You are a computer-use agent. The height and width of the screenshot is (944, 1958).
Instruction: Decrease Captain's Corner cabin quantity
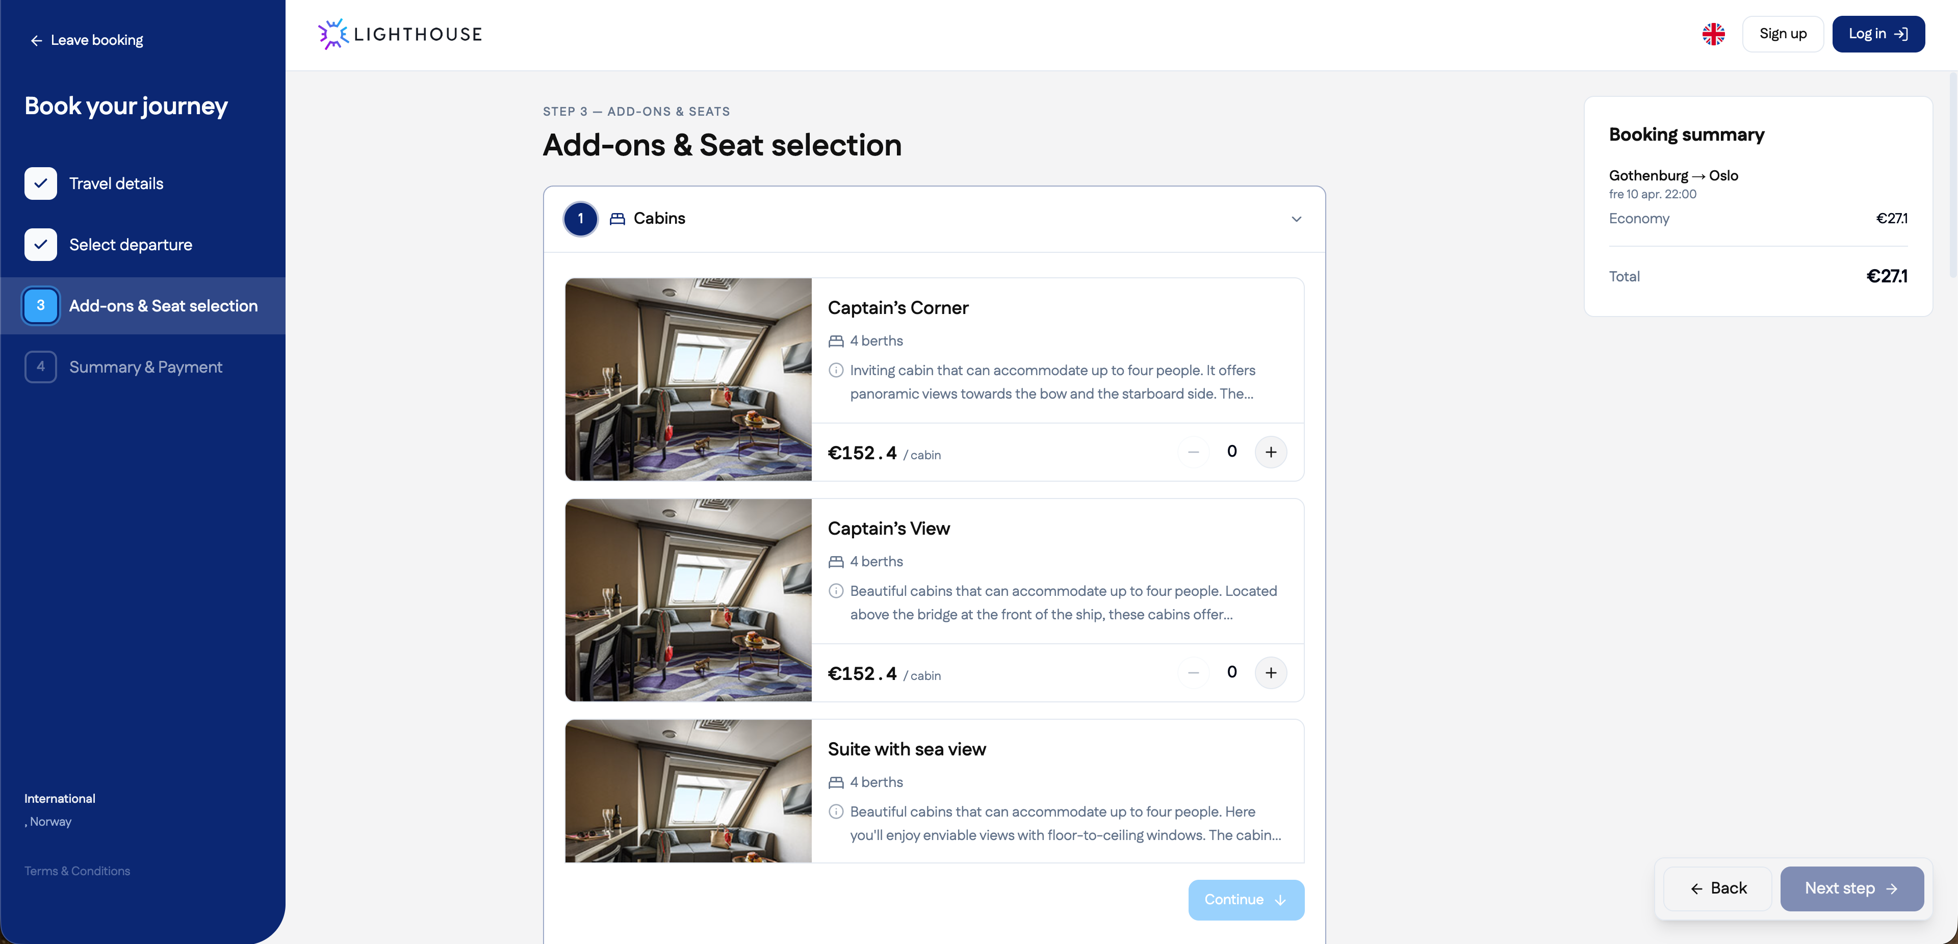click(1193, 452)
